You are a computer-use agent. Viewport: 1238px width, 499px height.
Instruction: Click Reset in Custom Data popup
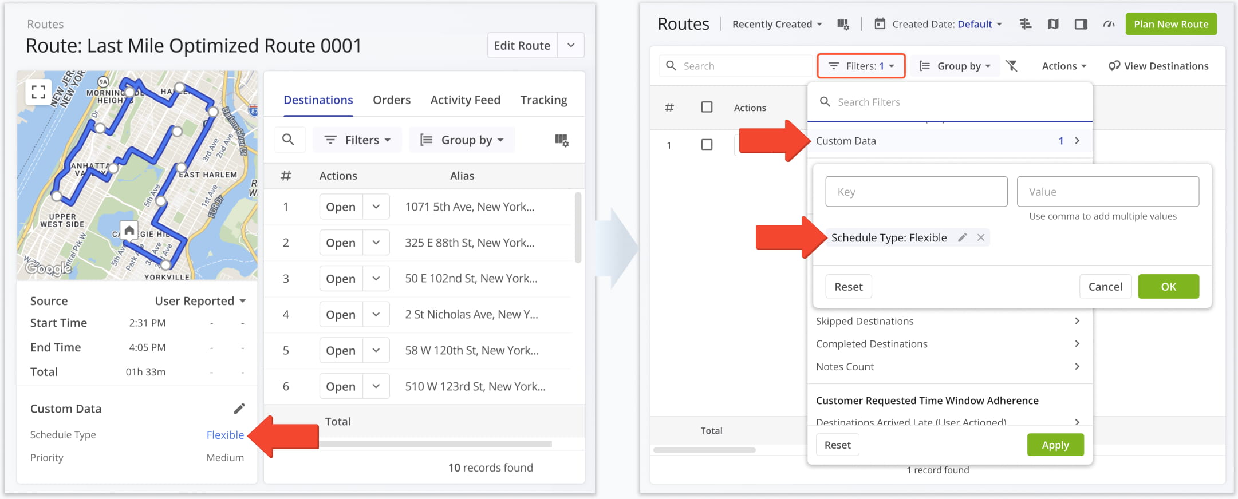click(849, 286)
